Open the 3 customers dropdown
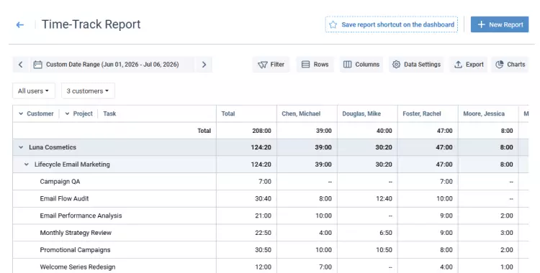This screenshot has height=273, width=540. [88, 91]
